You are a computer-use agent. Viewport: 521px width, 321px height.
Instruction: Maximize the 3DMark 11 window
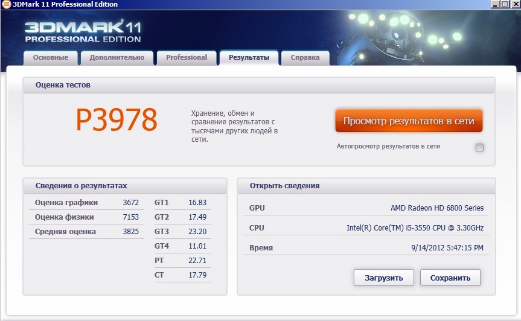505,4
